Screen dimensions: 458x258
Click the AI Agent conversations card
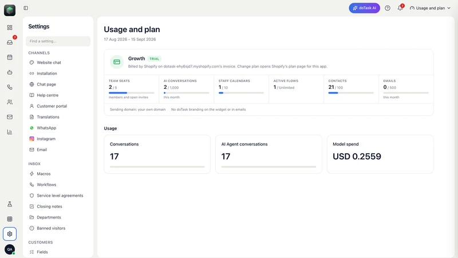coord(269,154)
